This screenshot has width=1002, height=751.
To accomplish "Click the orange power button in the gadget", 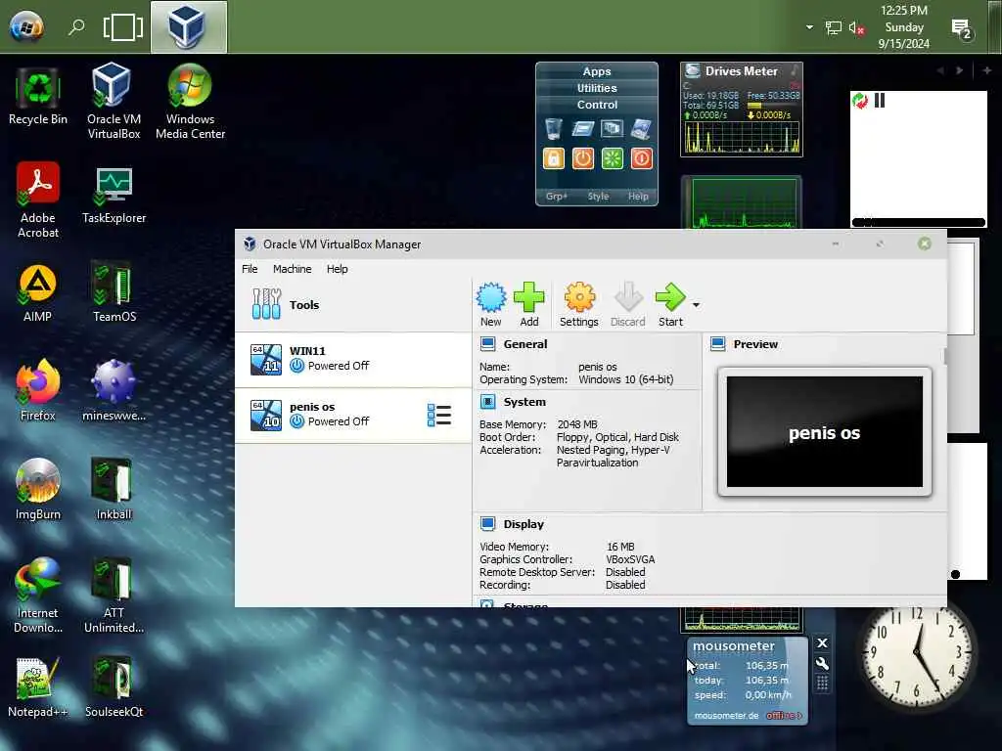I will tap(583, 158).
